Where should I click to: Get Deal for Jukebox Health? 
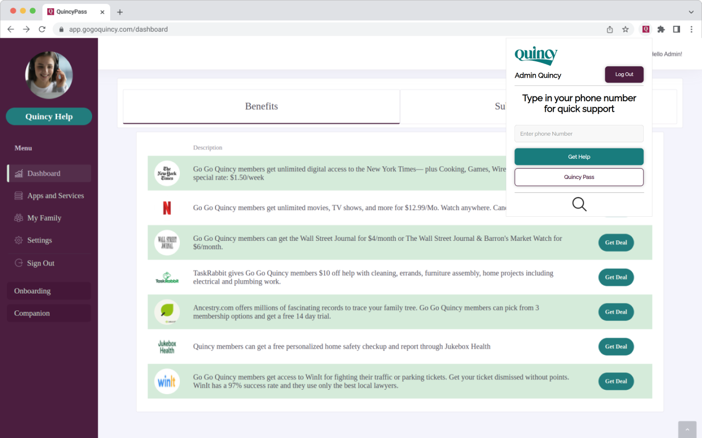616,347
